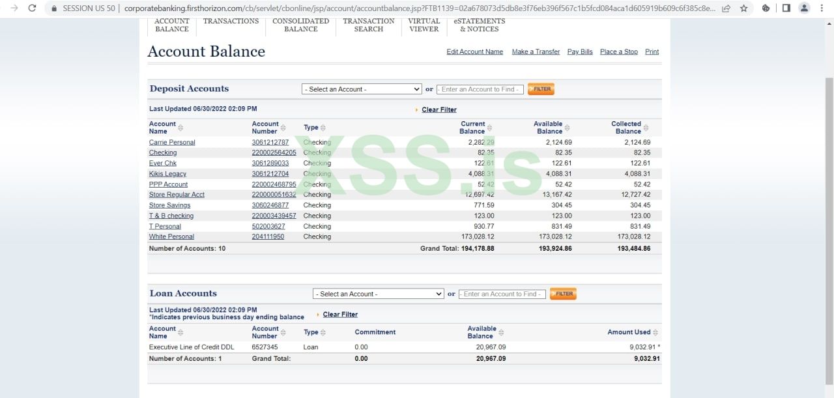This screenshot has height=398, width=834.
Task: Click the browser profile avatar icon
Action: click(805, 8)
